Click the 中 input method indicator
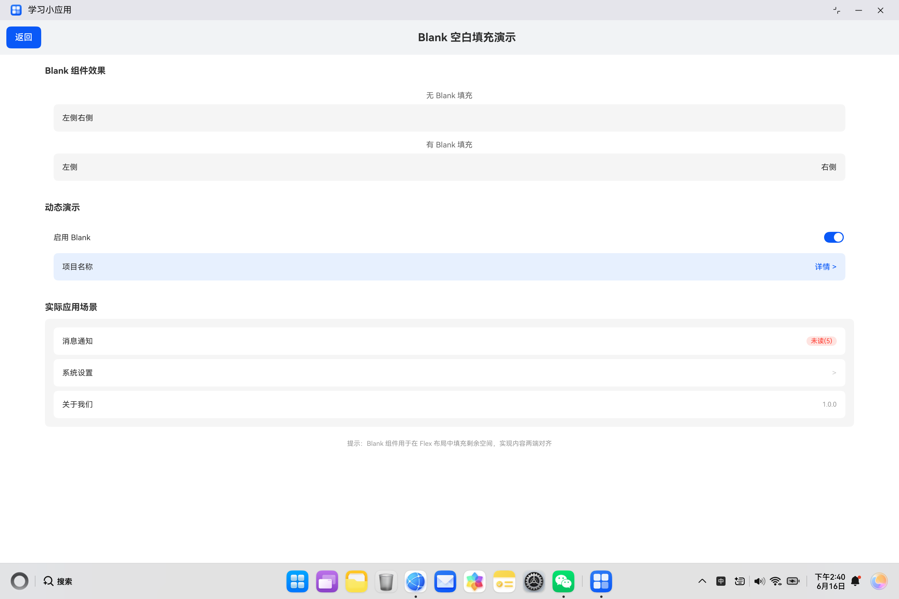899x599 pixels. pos(721,581)
